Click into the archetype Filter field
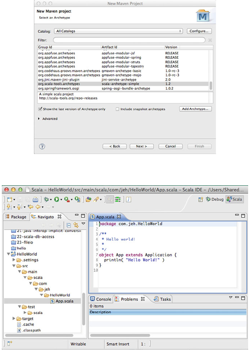Screen dimensions: 250x363 pos(129,40)
